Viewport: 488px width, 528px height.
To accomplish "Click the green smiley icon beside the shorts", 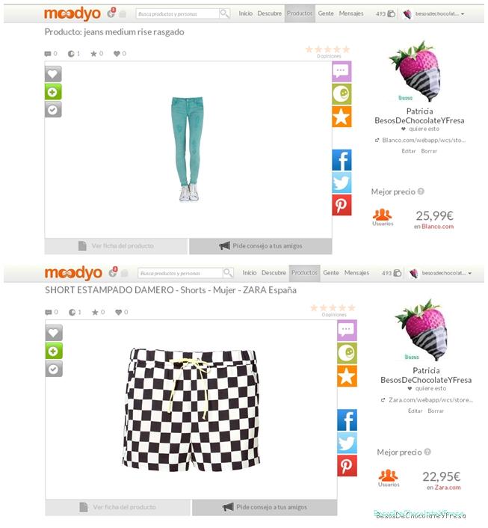I will tap(347, 353).
